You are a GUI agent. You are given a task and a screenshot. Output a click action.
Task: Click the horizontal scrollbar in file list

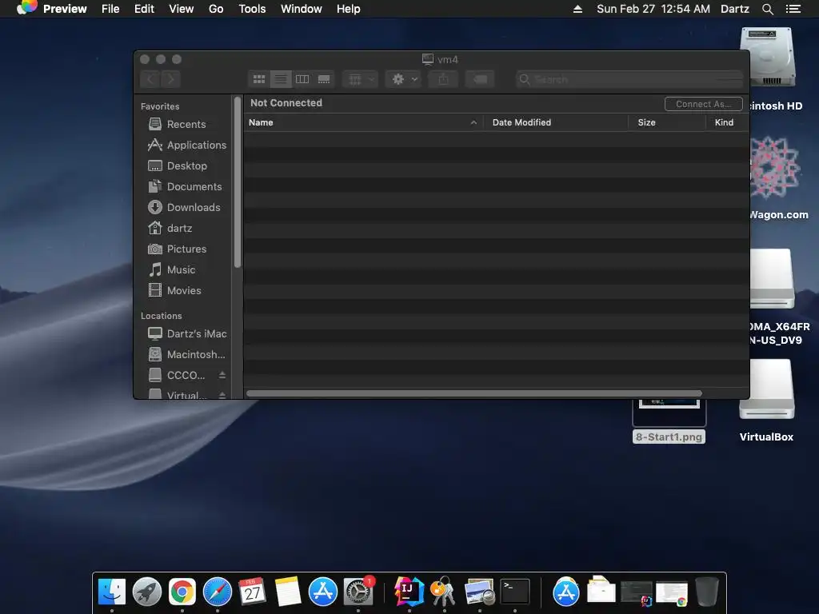point(473,393)
